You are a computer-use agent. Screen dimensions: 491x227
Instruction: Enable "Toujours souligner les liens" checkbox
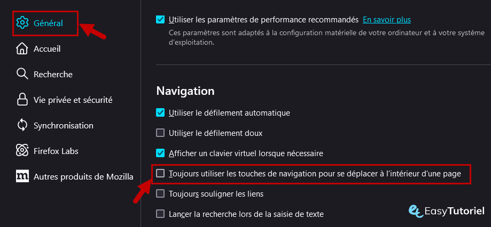click(160, 193)
